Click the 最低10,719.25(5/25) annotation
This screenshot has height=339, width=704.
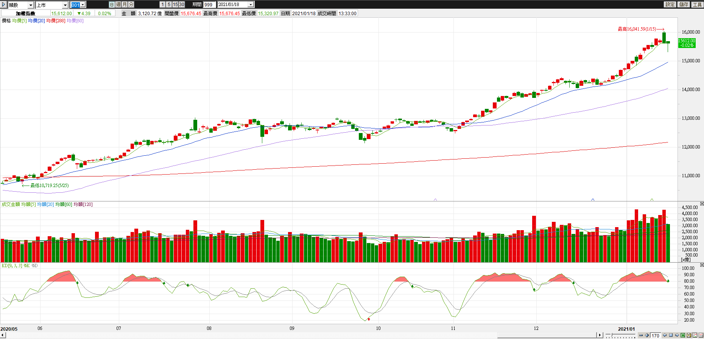[x=50, y=186]
